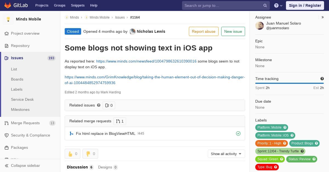Viewport: 329px width, 172px height.
Task: Click Help in the top navigation
Action: 94,5
